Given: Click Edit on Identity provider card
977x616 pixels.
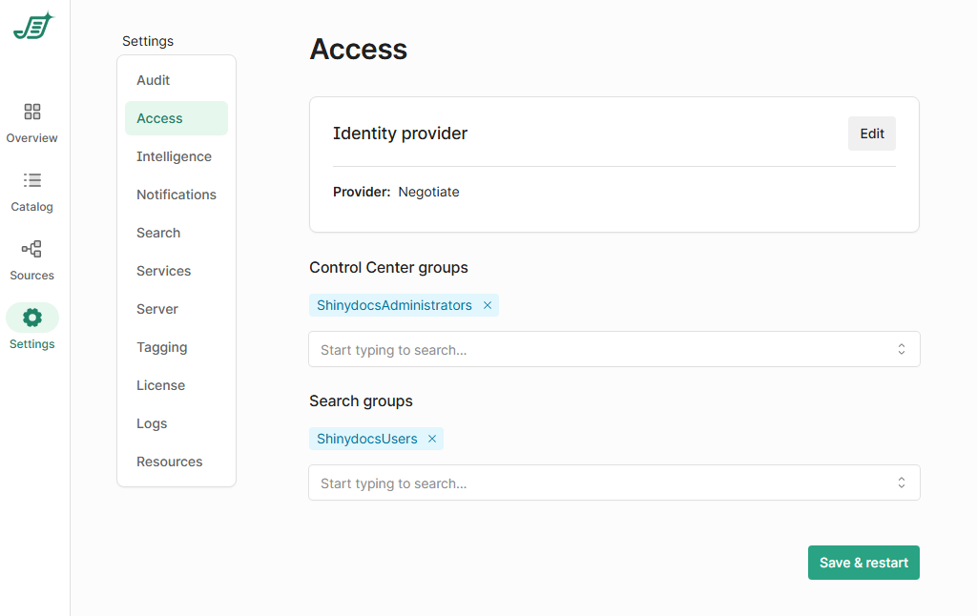Looking at the screenshot, I should pyautogui.click(x=871, y=133).
